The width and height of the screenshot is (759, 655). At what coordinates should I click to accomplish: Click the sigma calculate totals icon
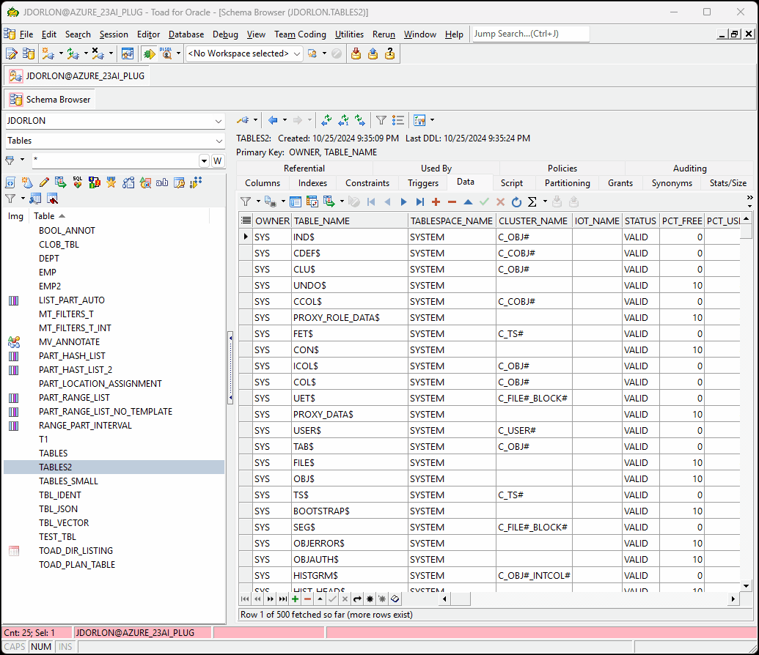[532, 201]
